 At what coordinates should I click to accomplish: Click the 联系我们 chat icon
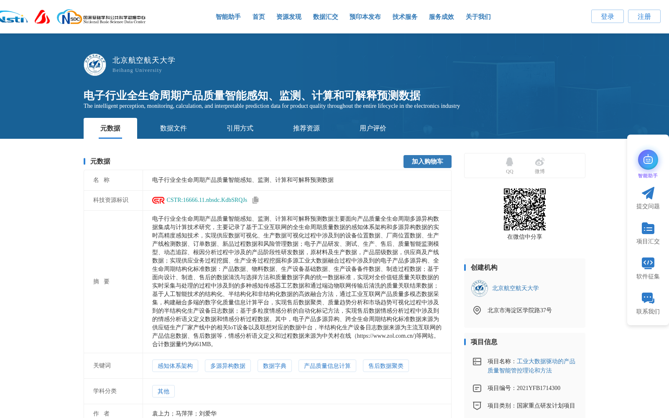pyautogui.click(x=648, y=298)
